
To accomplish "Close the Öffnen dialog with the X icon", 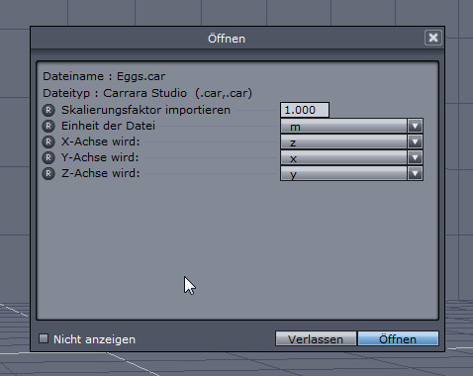I will point(433,38).
